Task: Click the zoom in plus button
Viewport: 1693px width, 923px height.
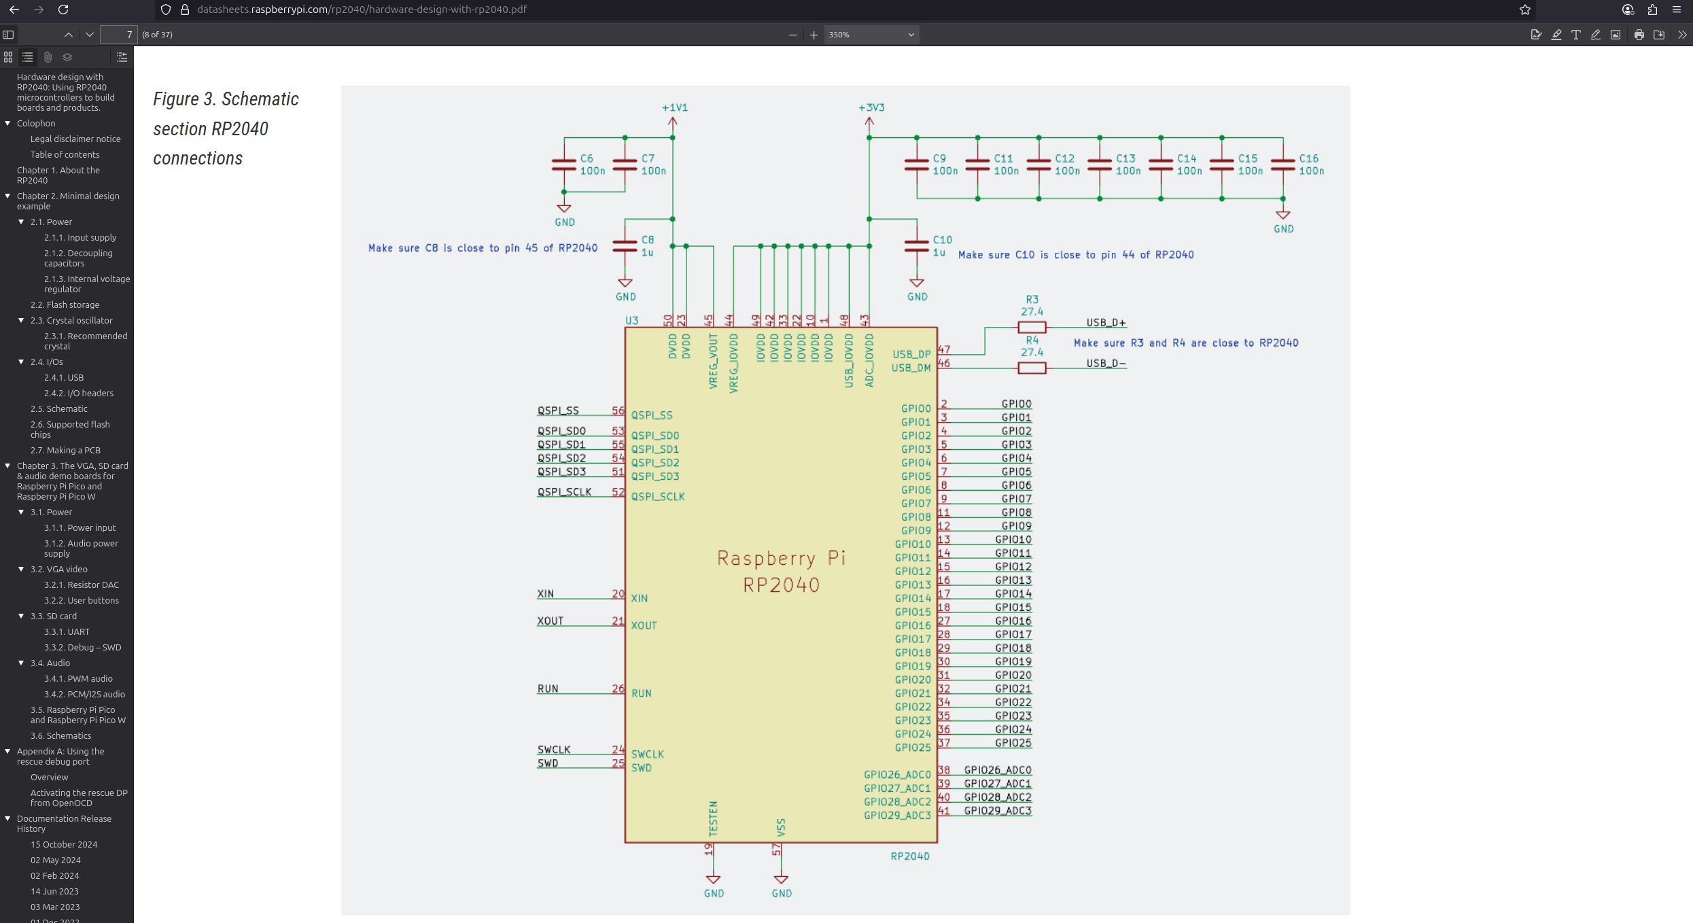Action: (814, 35)
